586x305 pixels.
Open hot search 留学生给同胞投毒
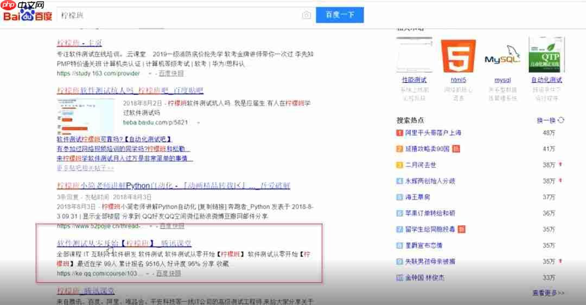(430, 229)
